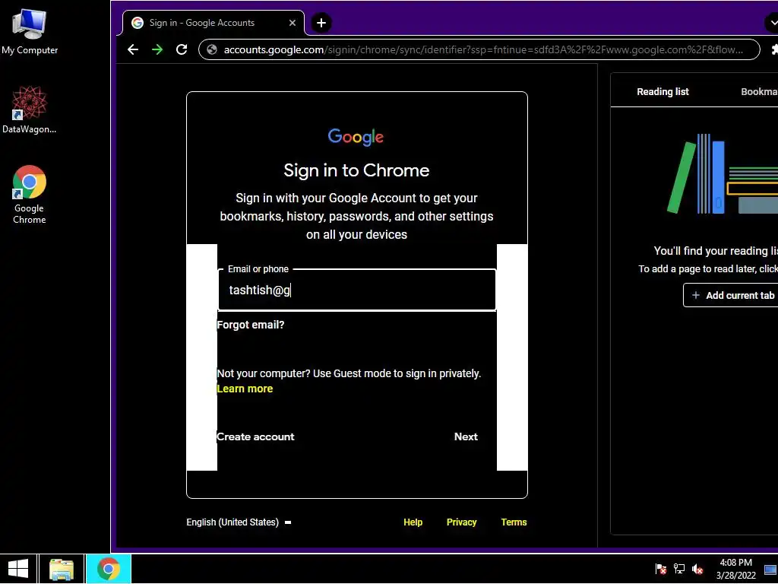The width and height of the screenshot is (778, 584).
Task: Open the My Computer desktop icon
Action: (30, 32)
